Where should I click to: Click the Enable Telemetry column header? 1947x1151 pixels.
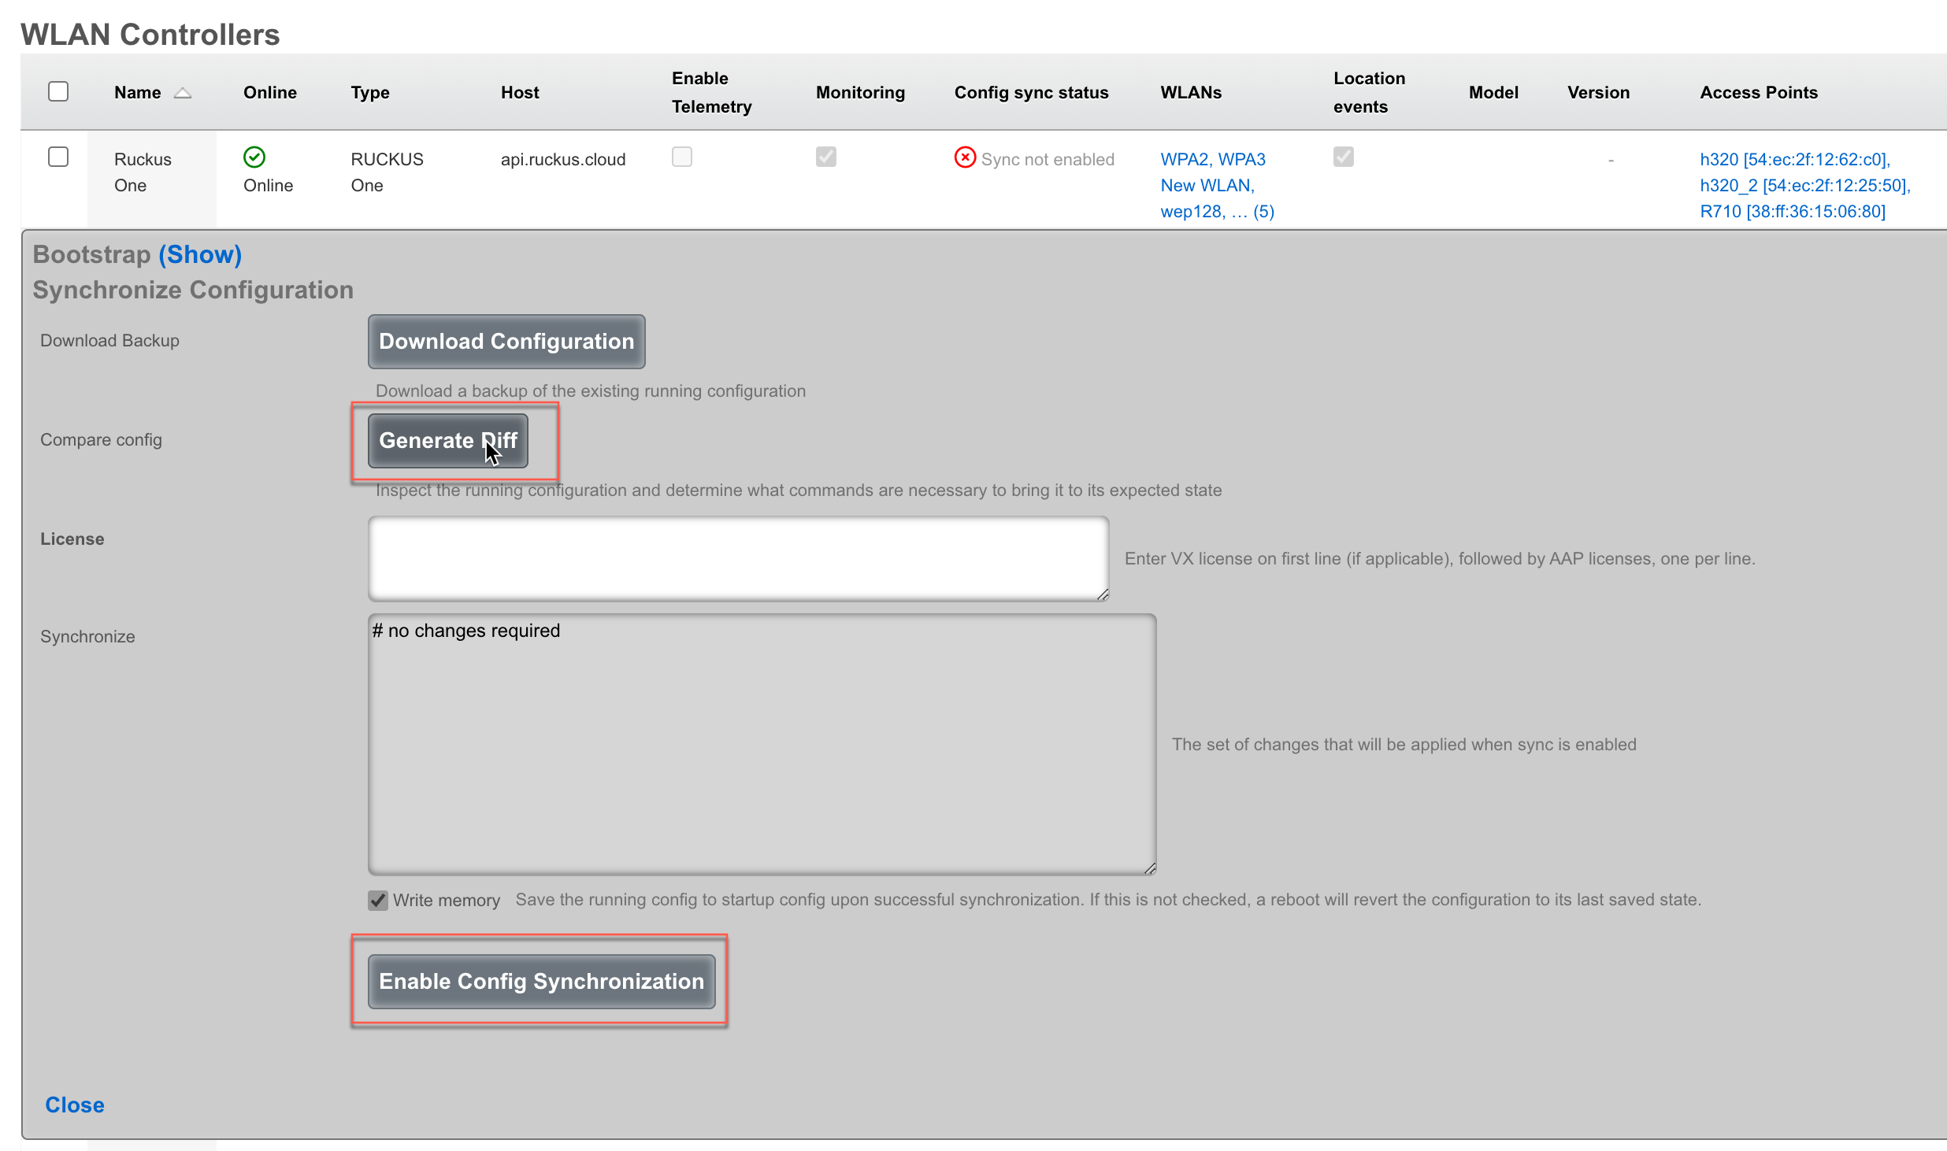(711, 92)
